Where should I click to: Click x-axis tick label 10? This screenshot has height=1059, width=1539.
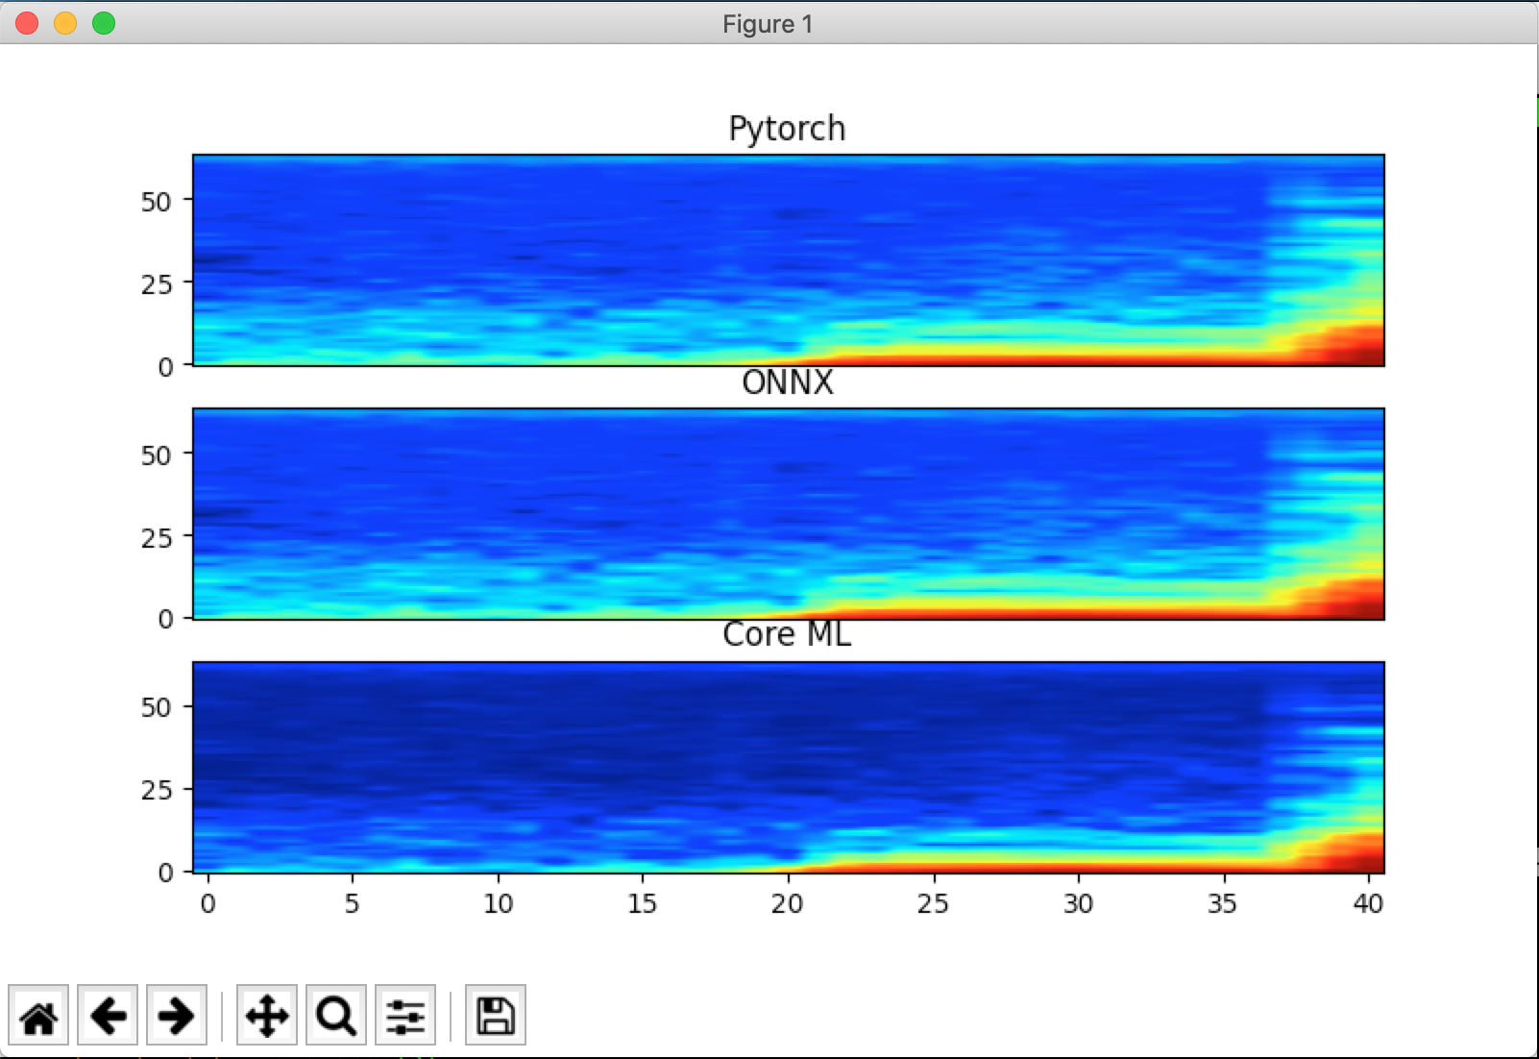pos(498,903)
